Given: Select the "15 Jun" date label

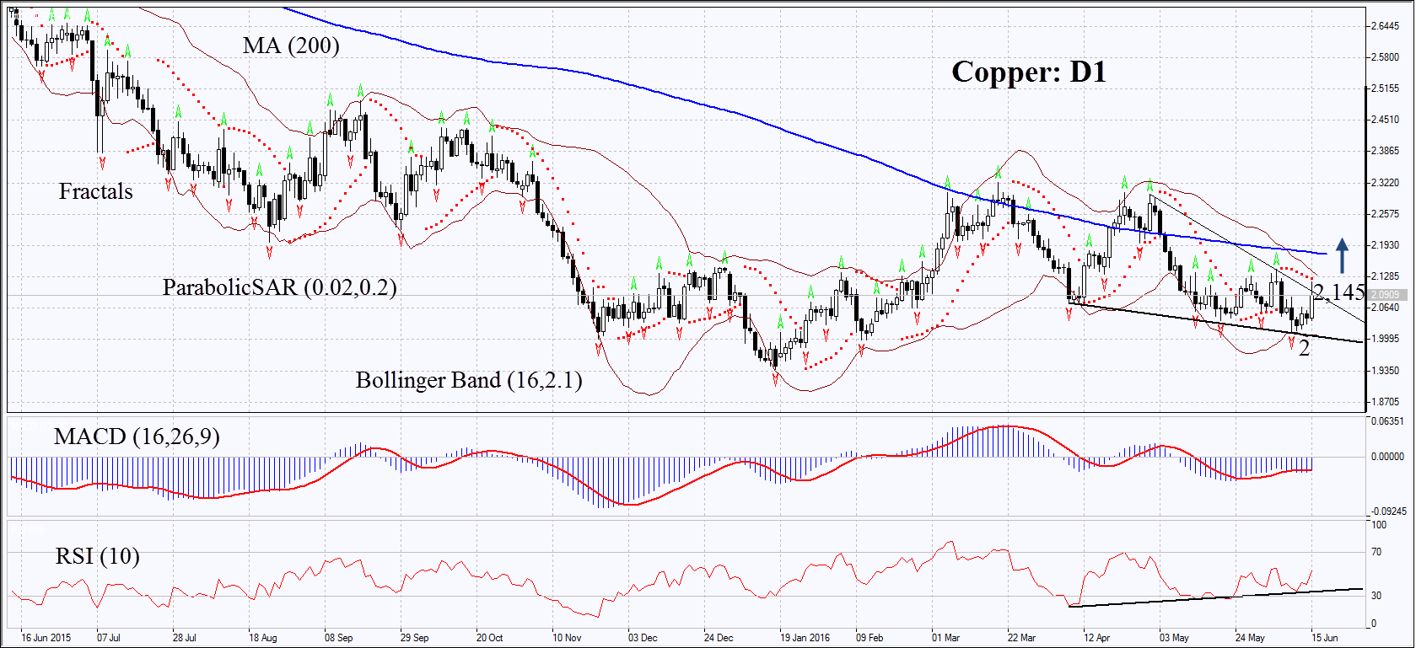Looking at the screenshot, I should click(1325, 638).
